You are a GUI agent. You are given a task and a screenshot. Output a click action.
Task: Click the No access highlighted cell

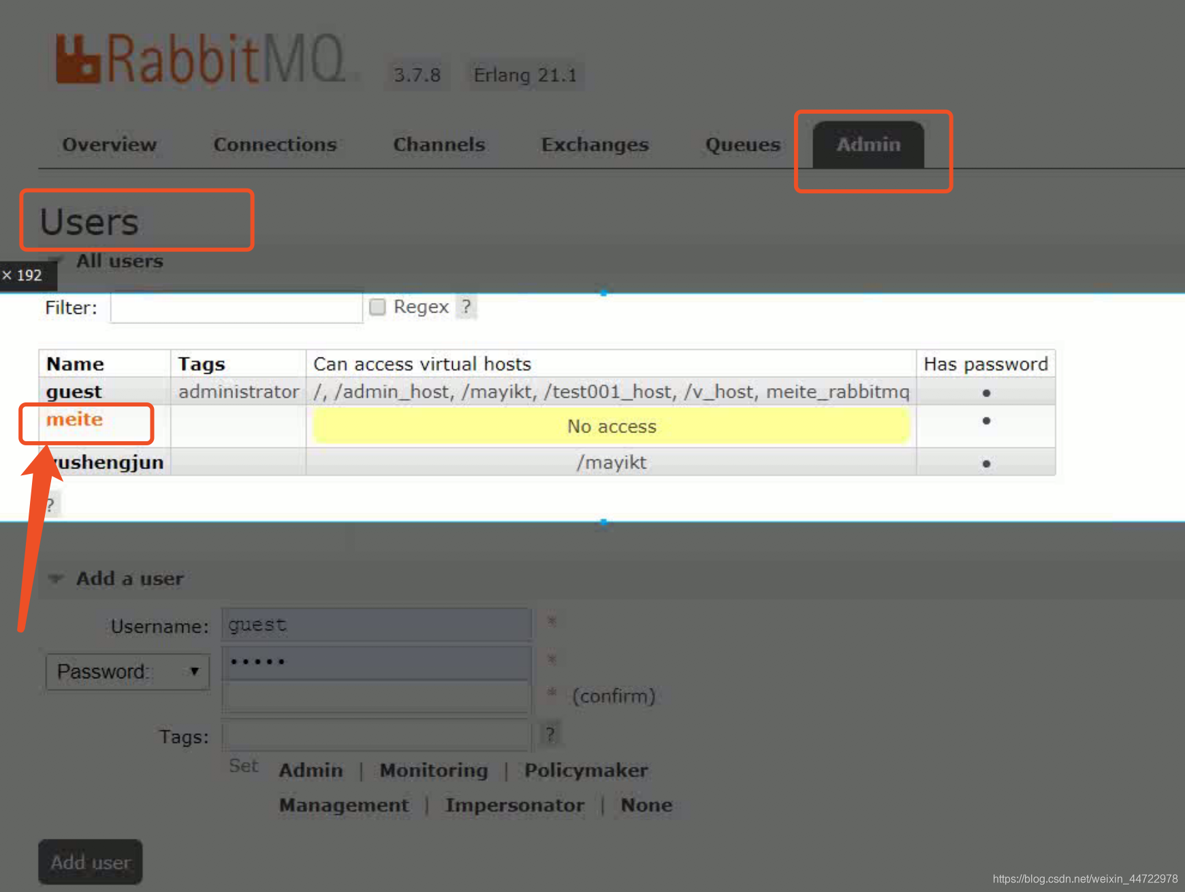click(612, 426)
